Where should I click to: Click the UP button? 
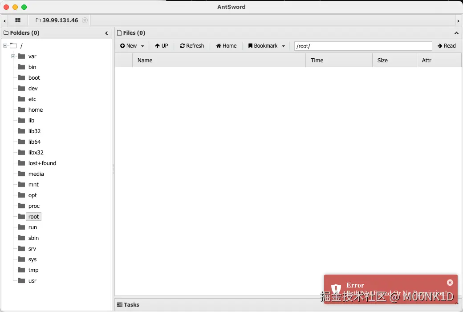(x=162, y=46)
